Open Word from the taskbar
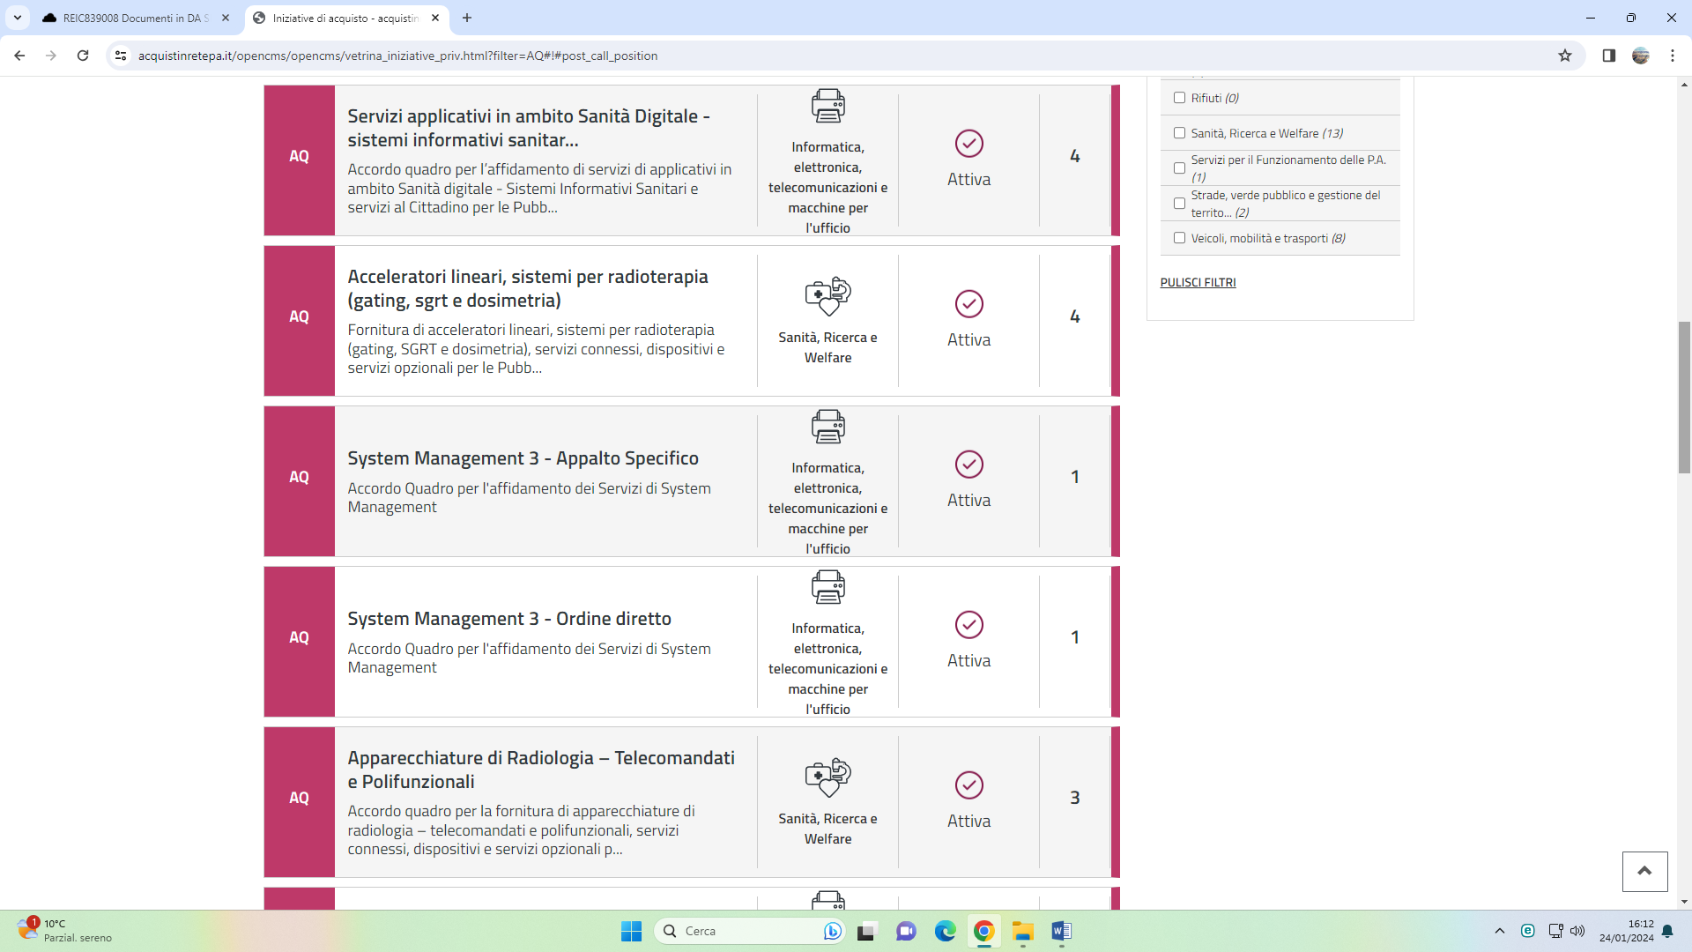 click(1061, 931)
